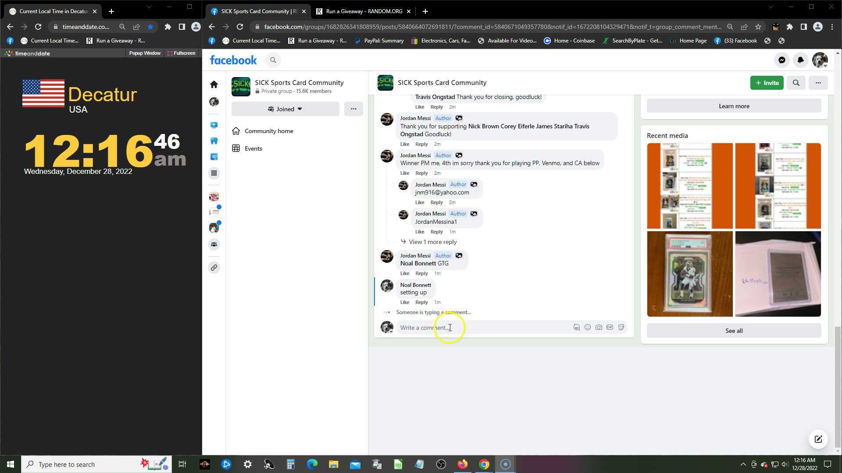
Task: Click the Facebook search magnifier icon
Action: [273, 60]
